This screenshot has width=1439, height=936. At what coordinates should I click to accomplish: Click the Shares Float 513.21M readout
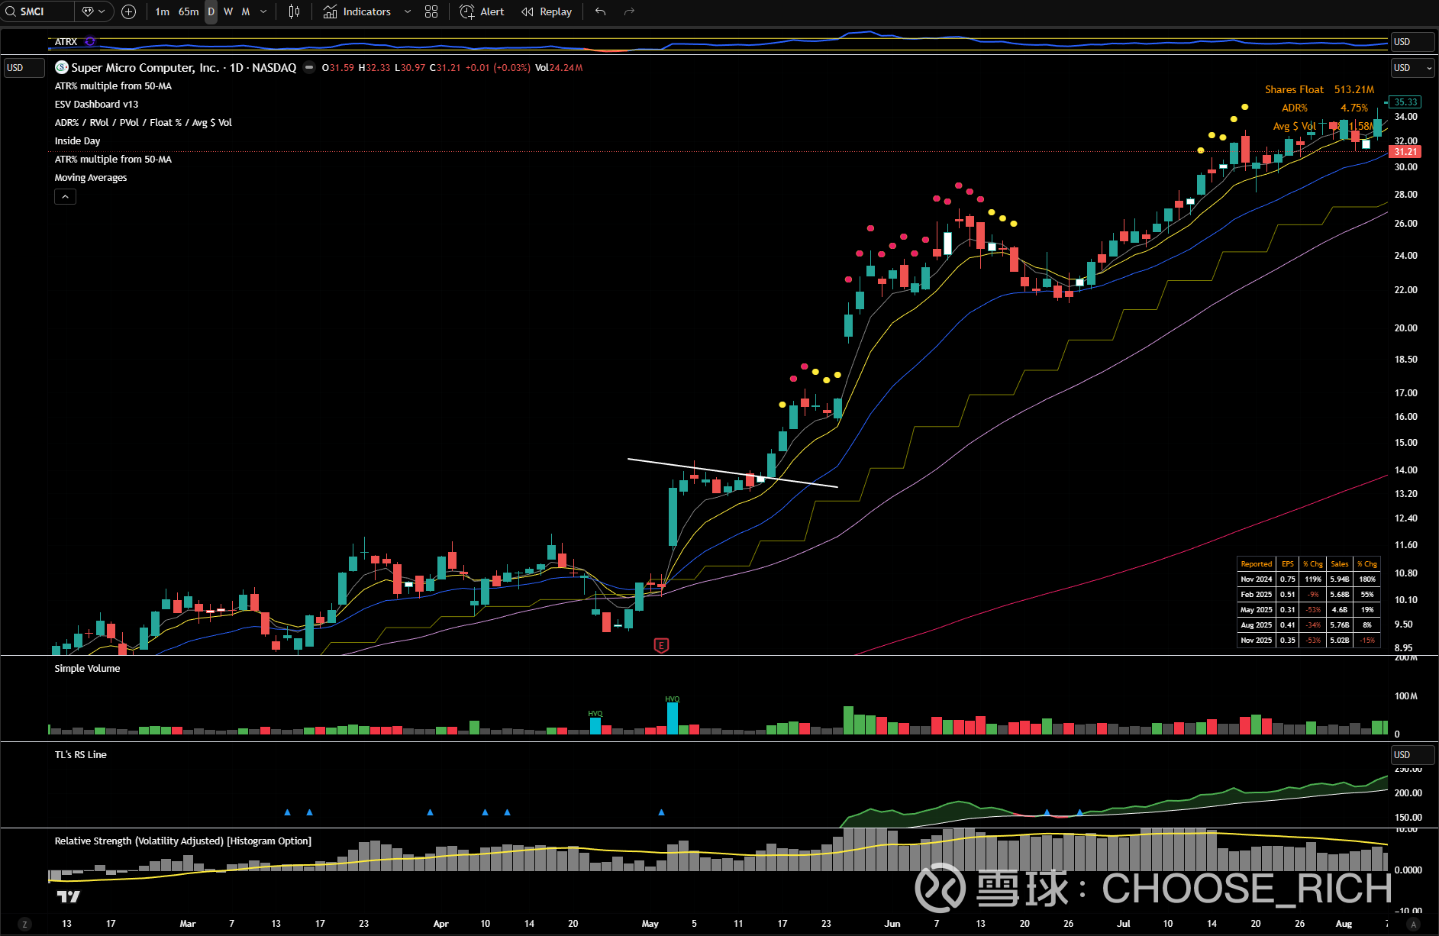click(x=1319, y=90)
